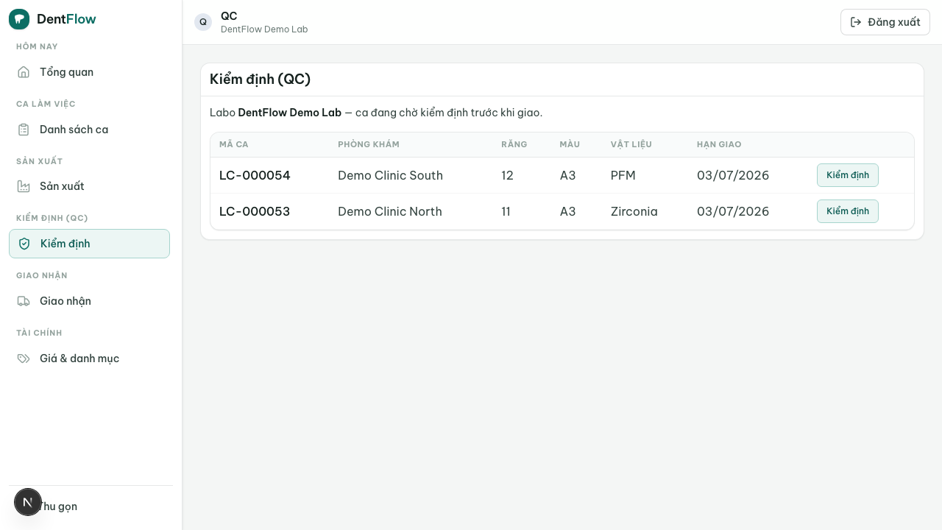The width and height of the screenshot is (942, 530).
Task: Click the factory chart icon for Sản xuất
Action: 24,186
